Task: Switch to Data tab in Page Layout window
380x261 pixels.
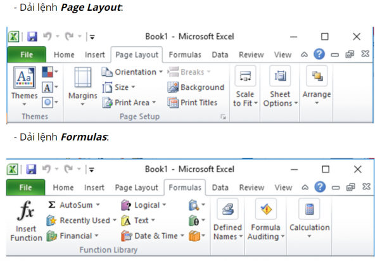Action: pos(220,54)
